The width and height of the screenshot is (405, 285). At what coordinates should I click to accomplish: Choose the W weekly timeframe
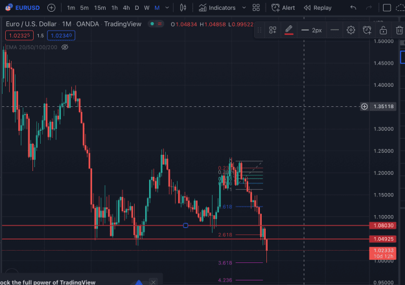[x=146, y=8]
